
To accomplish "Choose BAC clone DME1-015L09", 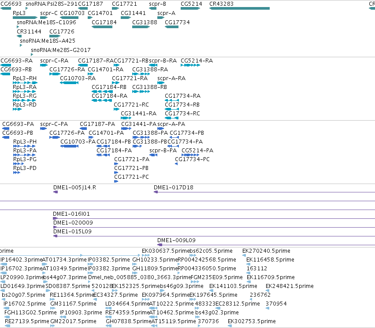I will click(x=214, y=236).
